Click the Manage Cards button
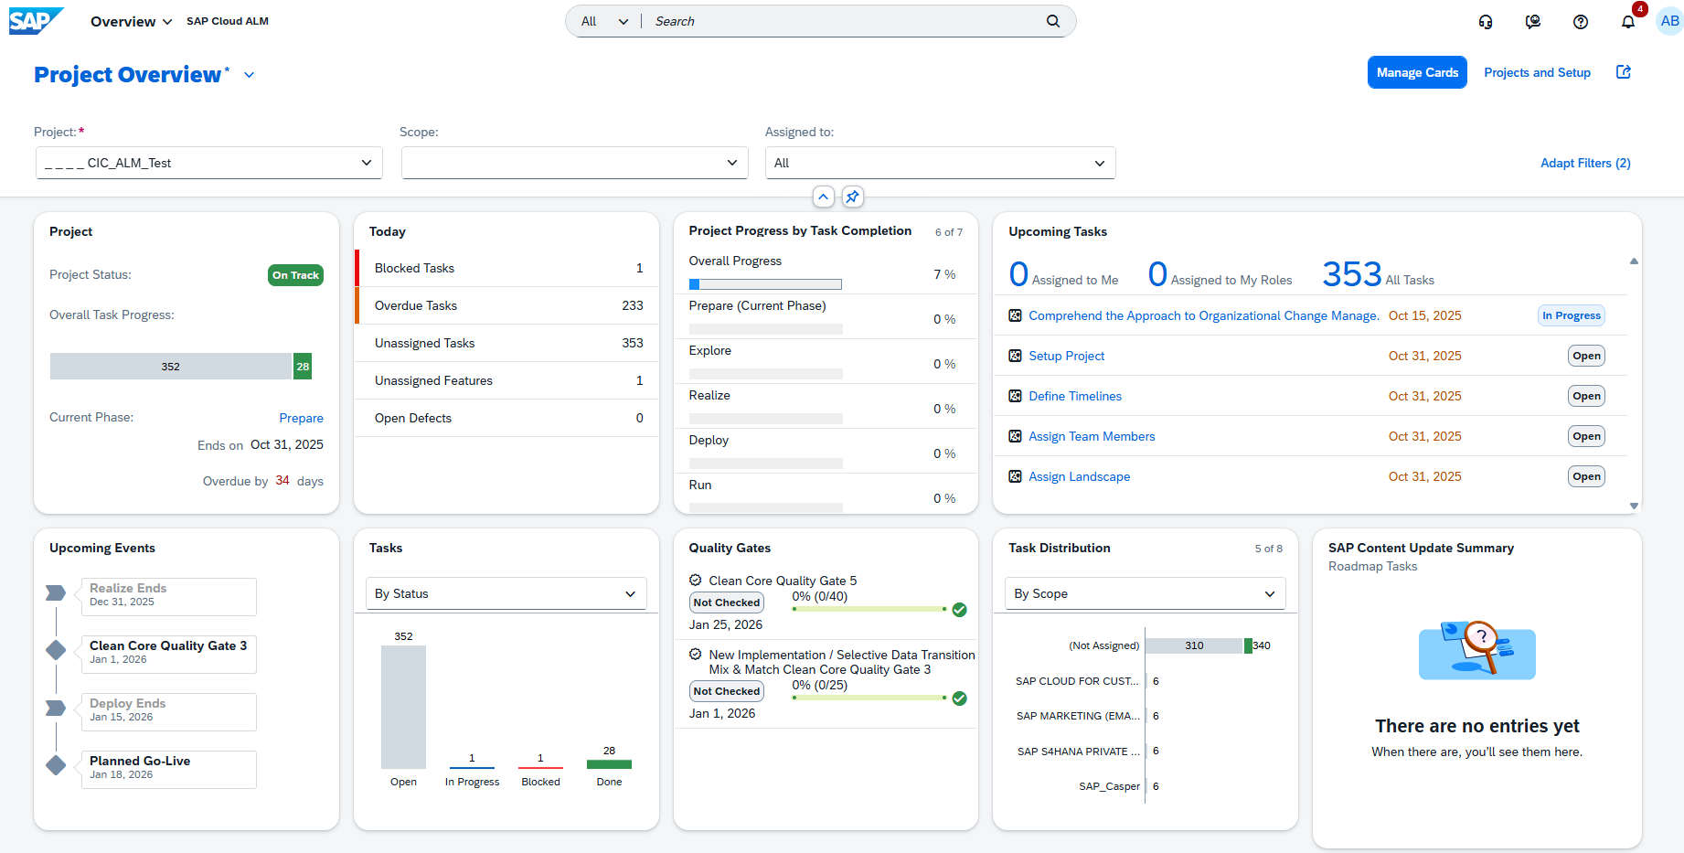This screenshot has height=853, width=1684. (1416, 72)
